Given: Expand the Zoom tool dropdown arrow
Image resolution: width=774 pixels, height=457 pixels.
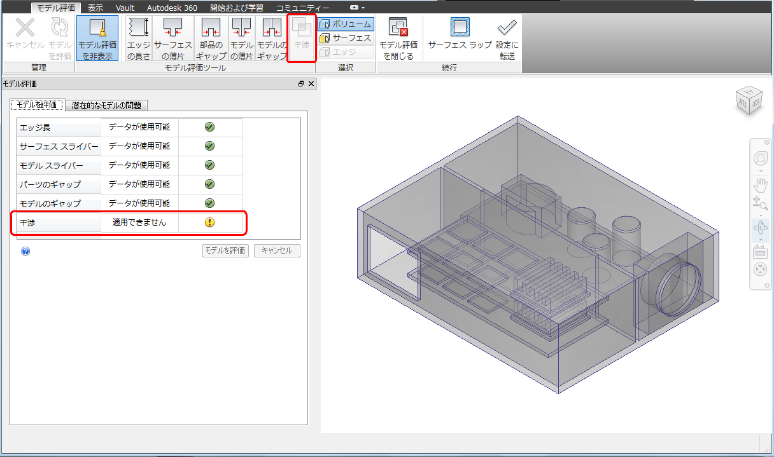Looking at the screenshot, I should pyautogui.click(x=761, y=215).
